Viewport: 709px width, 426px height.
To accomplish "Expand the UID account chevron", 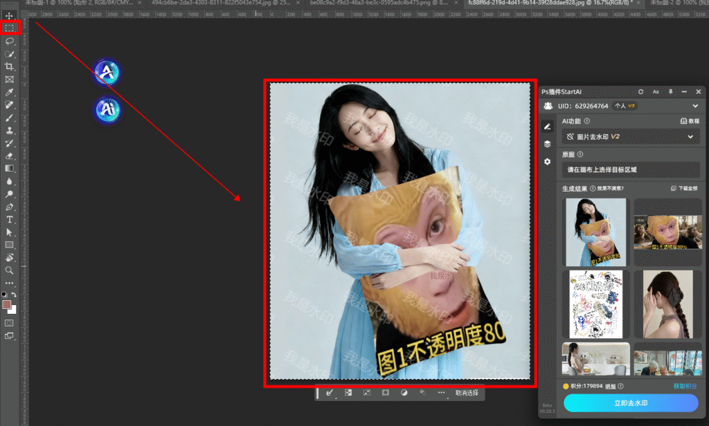I will [695, 106].
